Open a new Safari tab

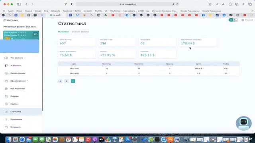(x=243, y=4)
